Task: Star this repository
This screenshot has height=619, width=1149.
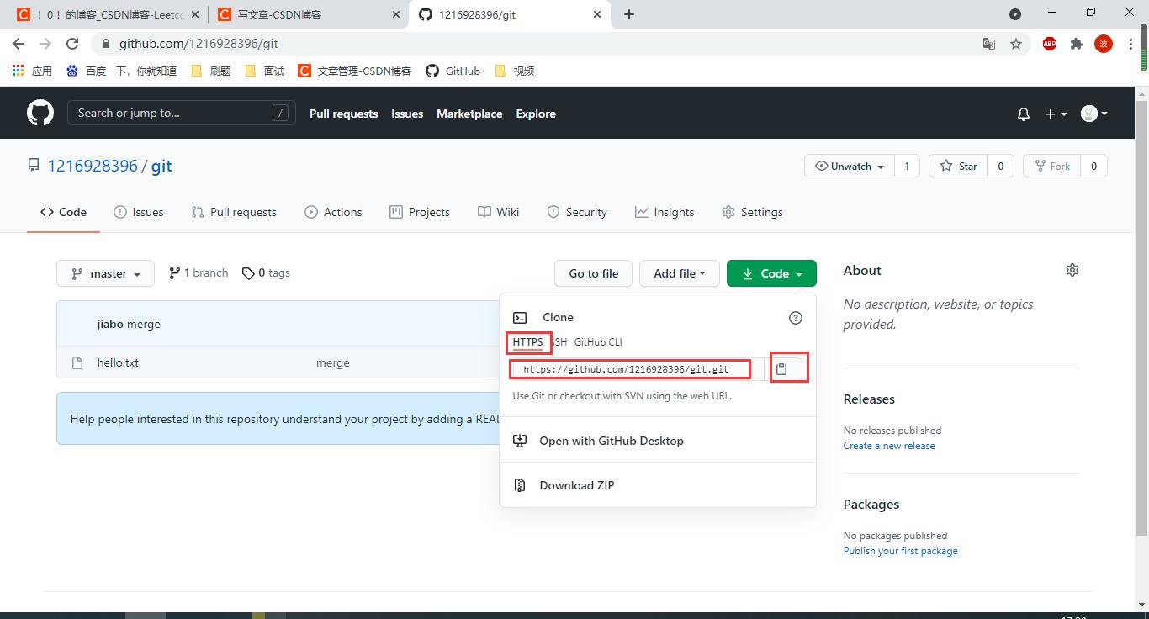Action: [958, 166]
